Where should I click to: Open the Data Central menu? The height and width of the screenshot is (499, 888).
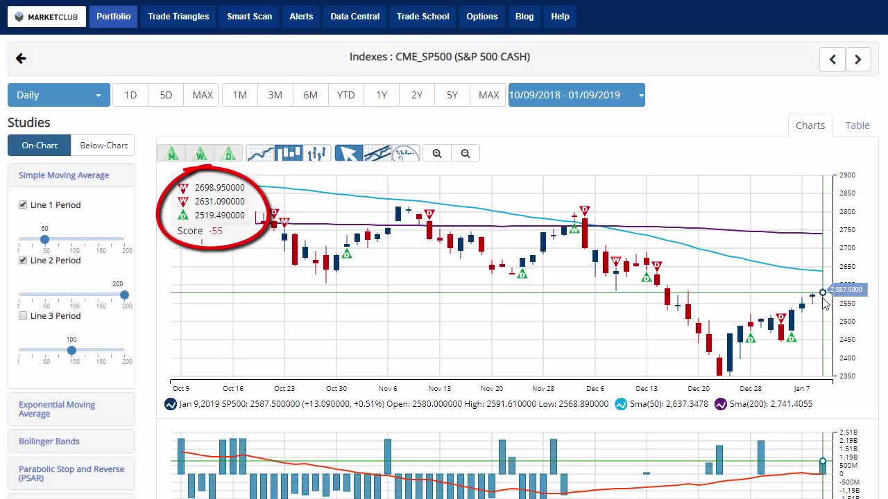(355, 17)
